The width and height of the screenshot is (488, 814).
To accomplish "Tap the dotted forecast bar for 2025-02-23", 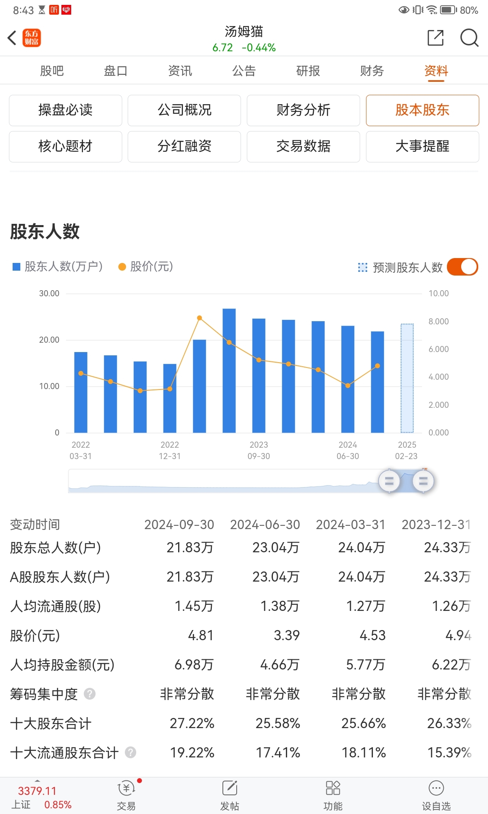I will (407, 378).
